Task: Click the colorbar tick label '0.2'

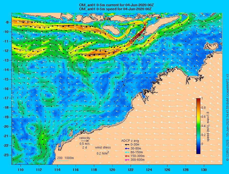Action: pos(203,135)
